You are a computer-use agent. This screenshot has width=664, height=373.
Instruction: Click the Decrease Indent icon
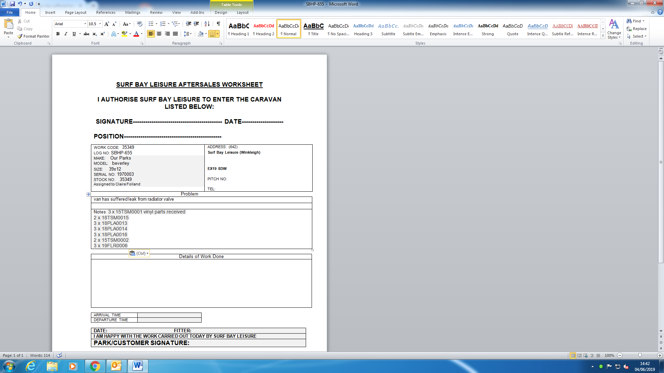(188, 24)
